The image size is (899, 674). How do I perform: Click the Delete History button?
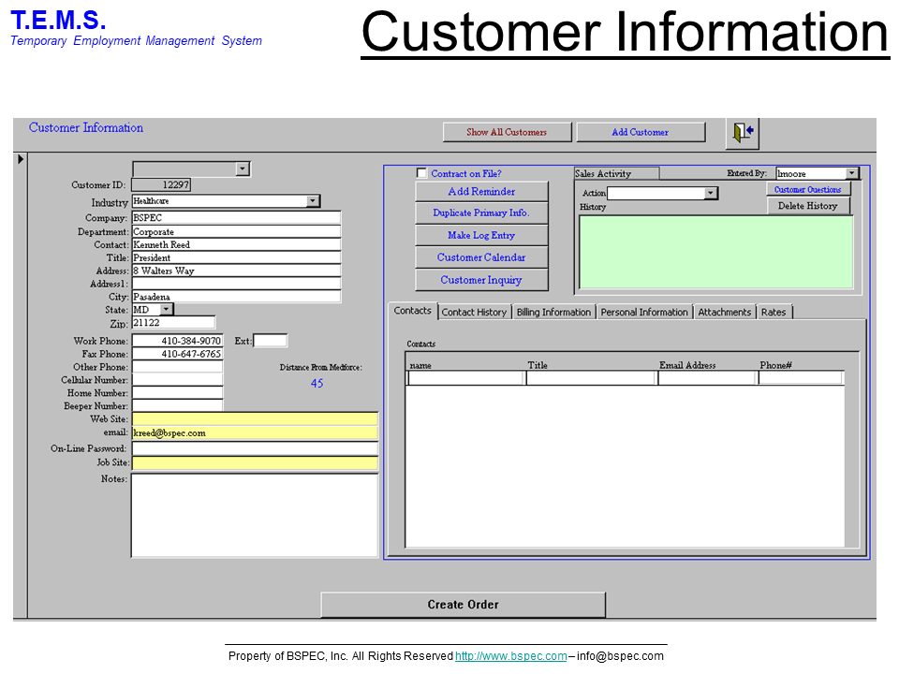click(x=808, y=206)
